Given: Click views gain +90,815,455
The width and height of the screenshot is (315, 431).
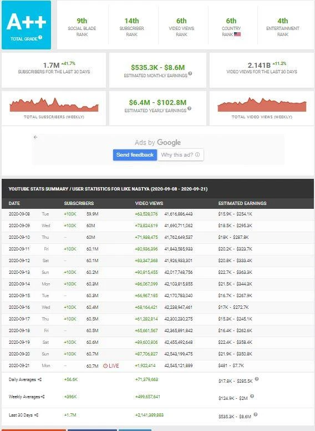Looking at the screenshot, I should click(x=146, y=272).
